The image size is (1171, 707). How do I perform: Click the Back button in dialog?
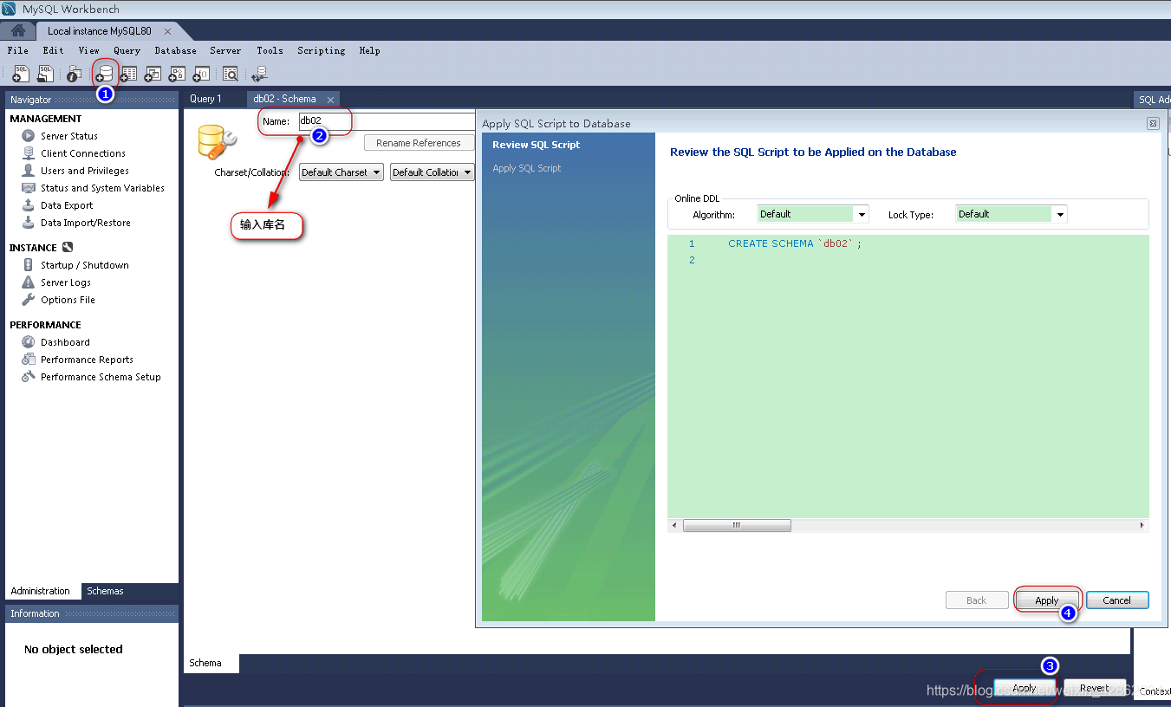(977, 600)
